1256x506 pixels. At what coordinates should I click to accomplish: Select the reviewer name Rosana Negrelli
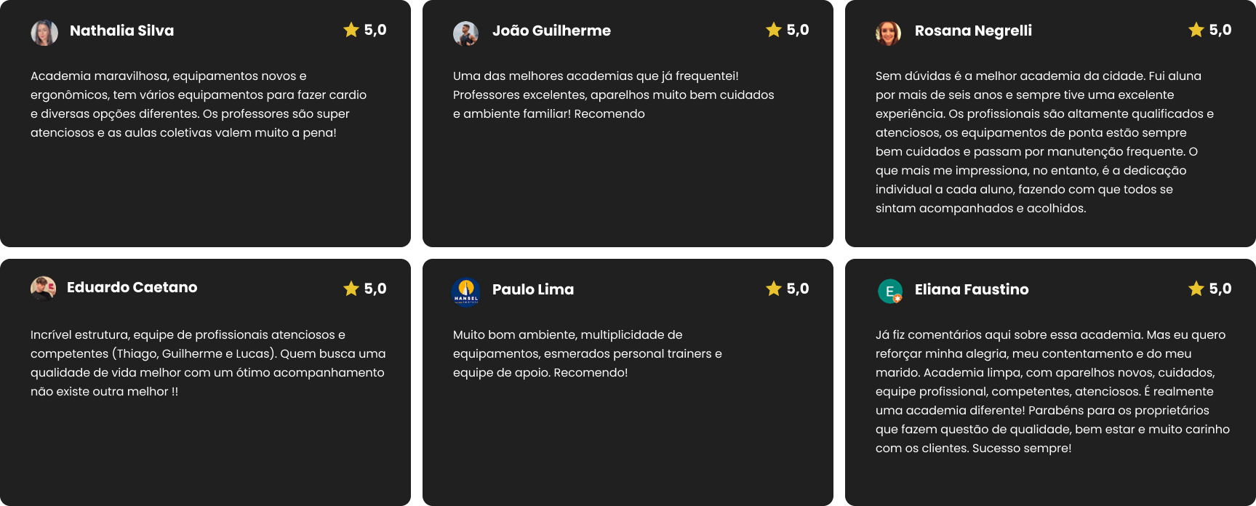[x=973, y=31]
